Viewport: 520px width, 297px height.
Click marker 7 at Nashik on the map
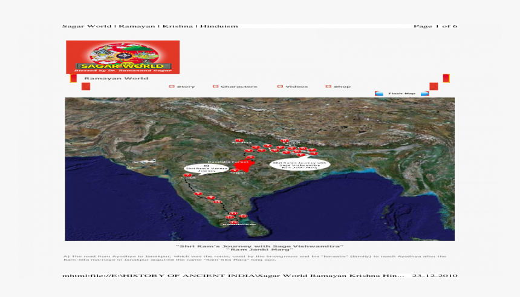coord(187,175)
